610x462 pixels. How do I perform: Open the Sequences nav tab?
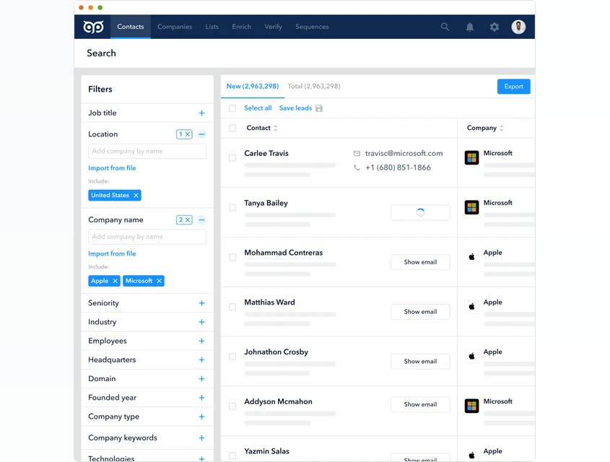pos(312,27)
